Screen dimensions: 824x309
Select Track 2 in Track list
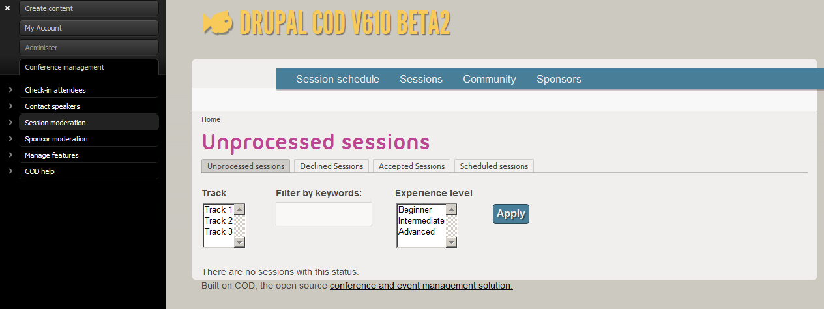[x=218, y=220]
